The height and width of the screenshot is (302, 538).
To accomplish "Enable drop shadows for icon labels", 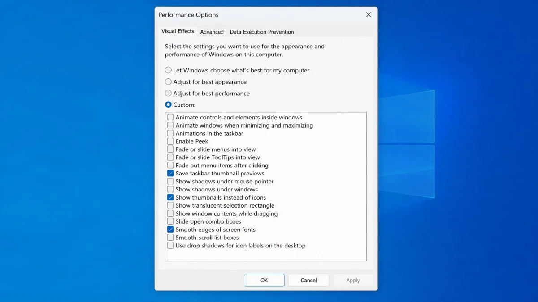I will tap(170, 246).
